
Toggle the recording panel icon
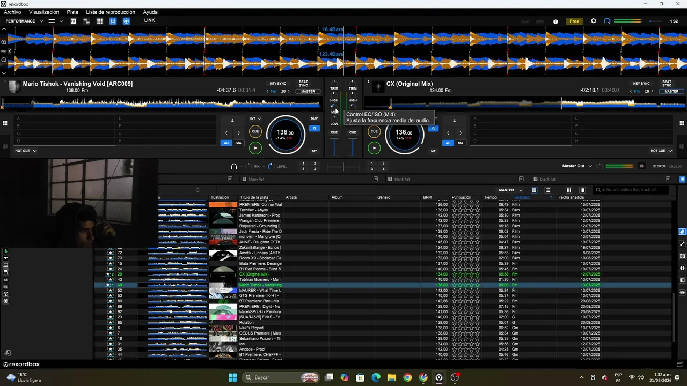coord(126,21)
